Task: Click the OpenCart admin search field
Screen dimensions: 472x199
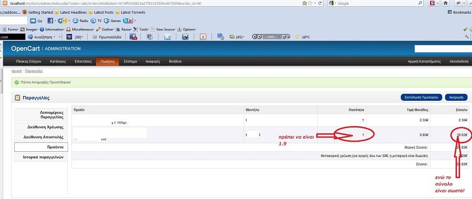Action: click(443, 48)
